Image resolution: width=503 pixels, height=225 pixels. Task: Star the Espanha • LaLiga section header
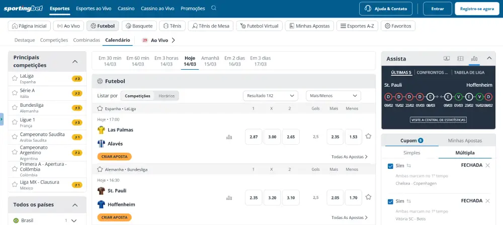(100, 109)
